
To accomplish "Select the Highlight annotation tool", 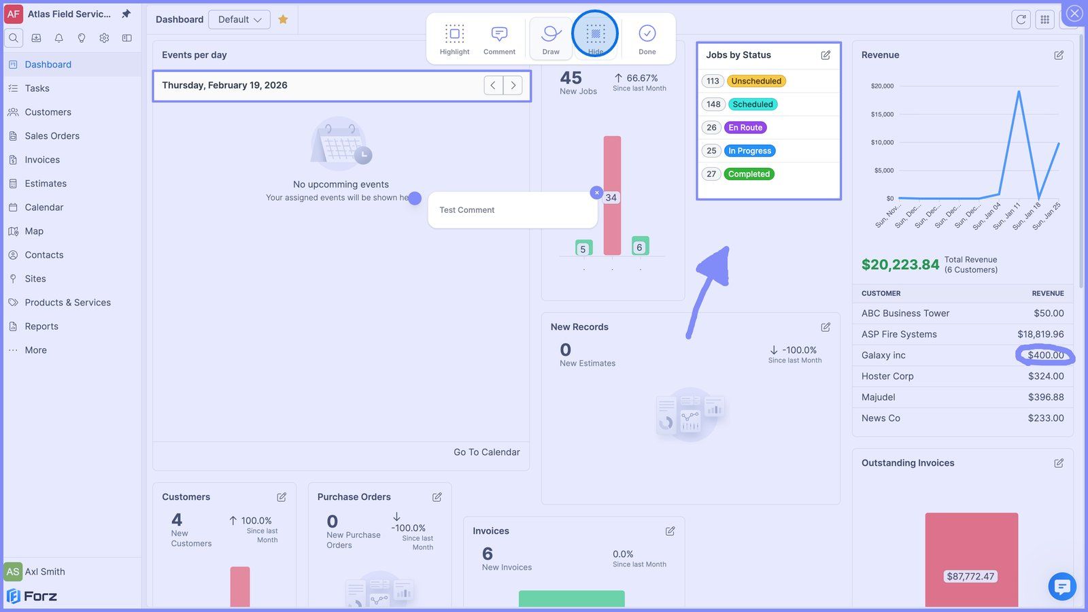I will (454, 39).
